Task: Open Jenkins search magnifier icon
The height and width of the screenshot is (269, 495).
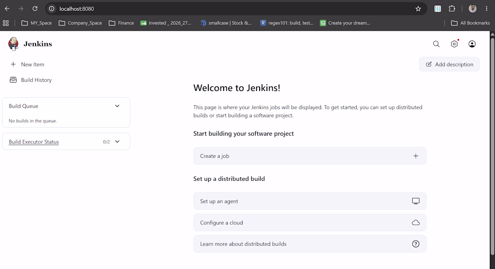Action: 436,44
